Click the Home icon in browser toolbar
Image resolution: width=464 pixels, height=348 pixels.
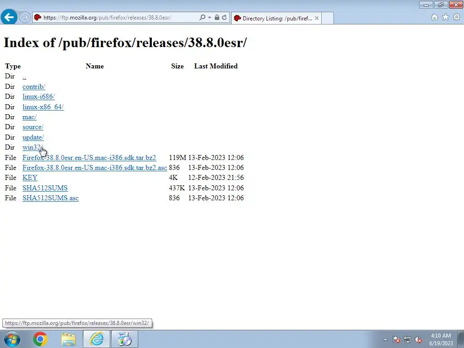[435, 17]
